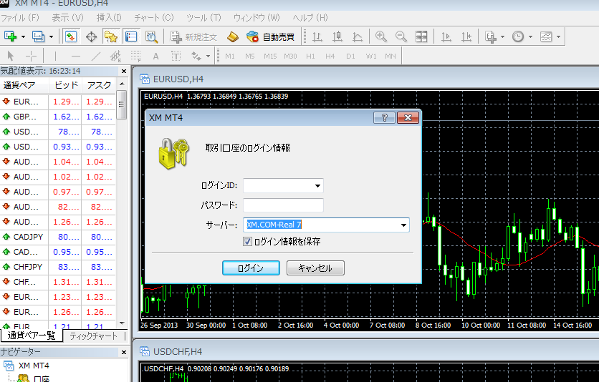Switch chart to W1 timeframe

[x=371, y=56]
